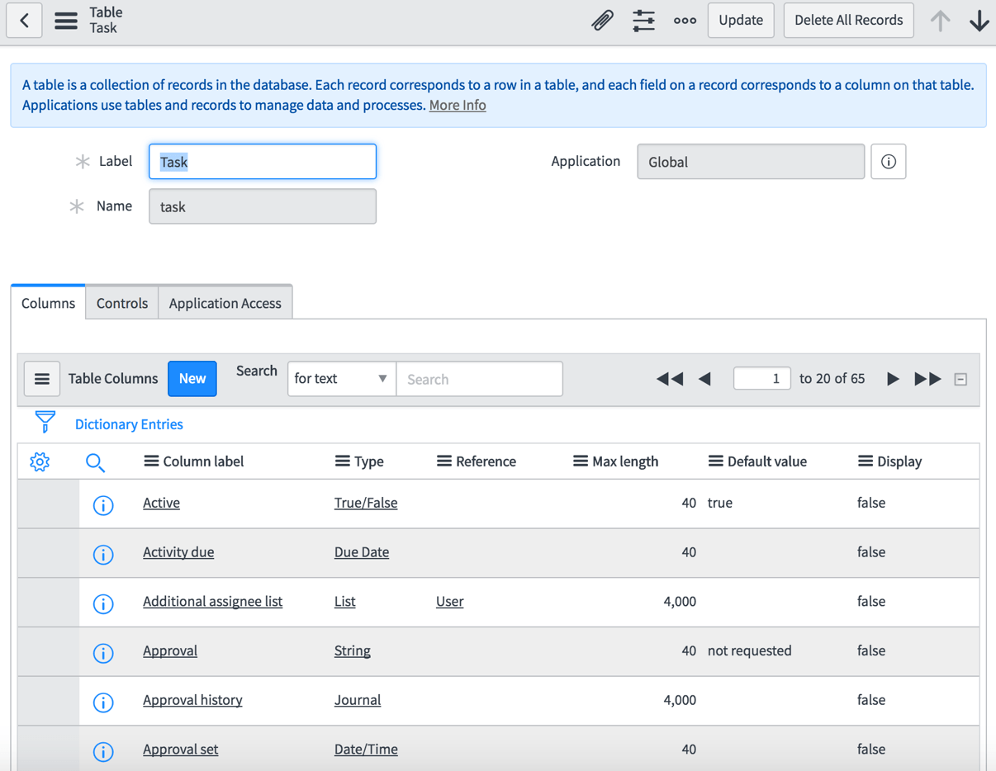Select 'not requested' default value cell
This screenshot has width=996, height=771.
tap(749, 650)
